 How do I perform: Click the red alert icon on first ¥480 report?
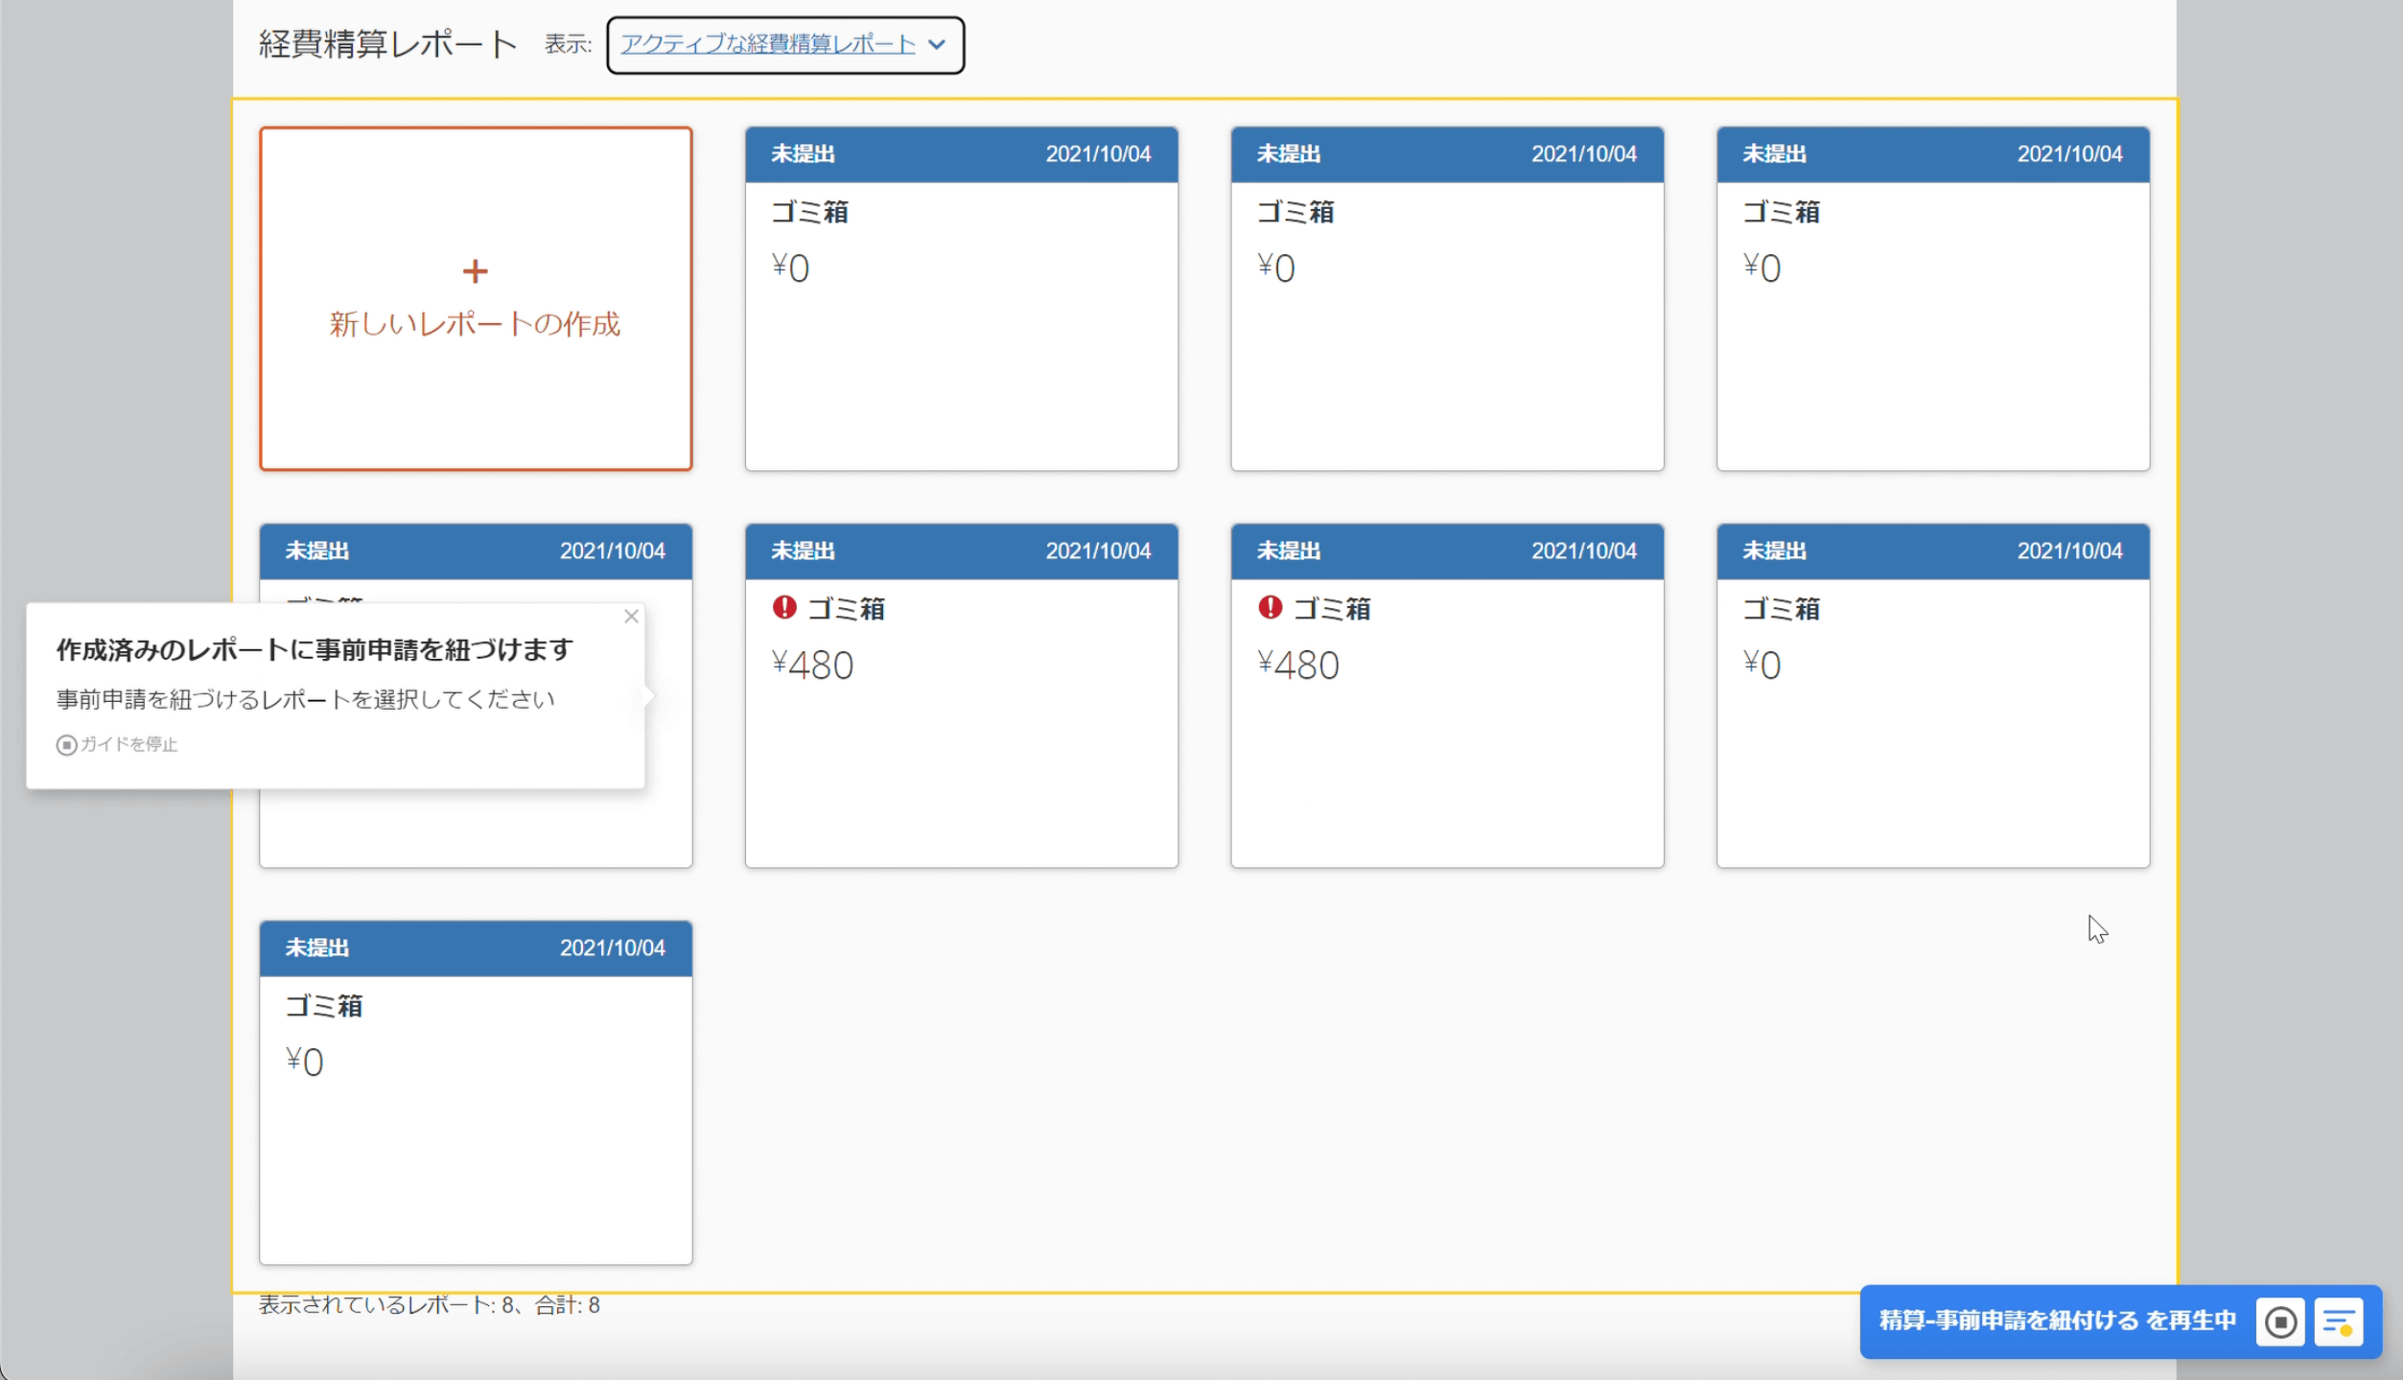[x=784, y=607]
